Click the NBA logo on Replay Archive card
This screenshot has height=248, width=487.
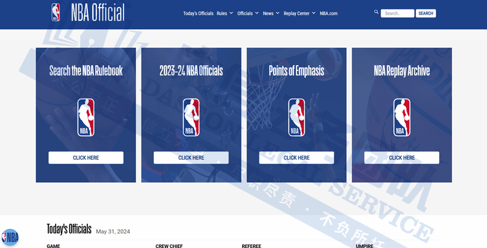[401, 118]
